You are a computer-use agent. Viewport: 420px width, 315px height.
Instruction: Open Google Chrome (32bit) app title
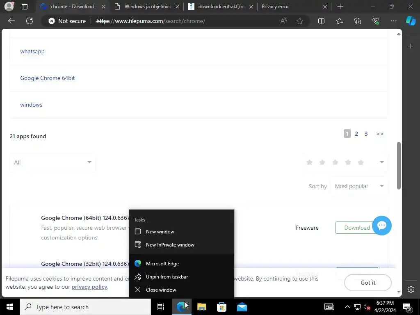[x=85, y=264]
